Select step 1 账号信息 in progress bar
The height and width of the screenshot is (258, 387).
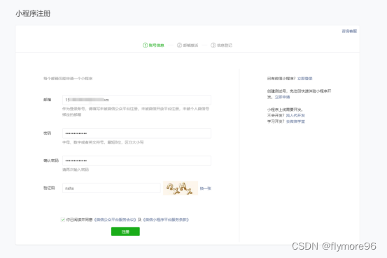tap(153, 45)
